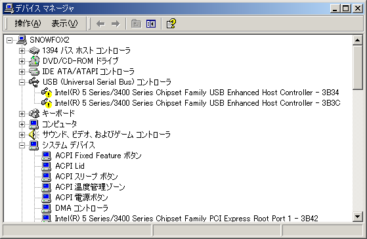The image size is (367, 239).
Task: Click the warning icon for USB controller 3B3C
Action: 47,103
